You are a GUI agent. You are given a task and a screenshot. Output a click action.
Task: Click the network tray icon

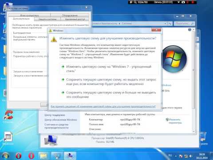pos(186,156)
